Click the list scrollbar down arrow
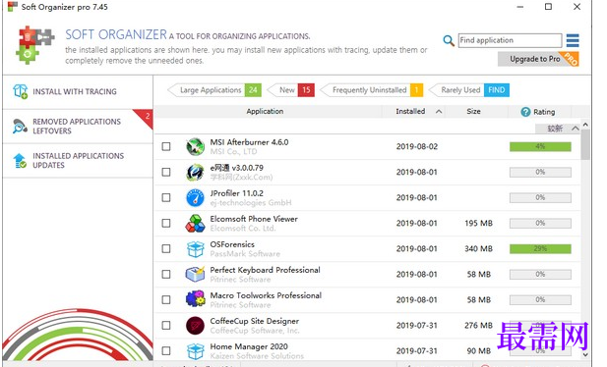Screen dimensions: 607x367 [585, 354]
